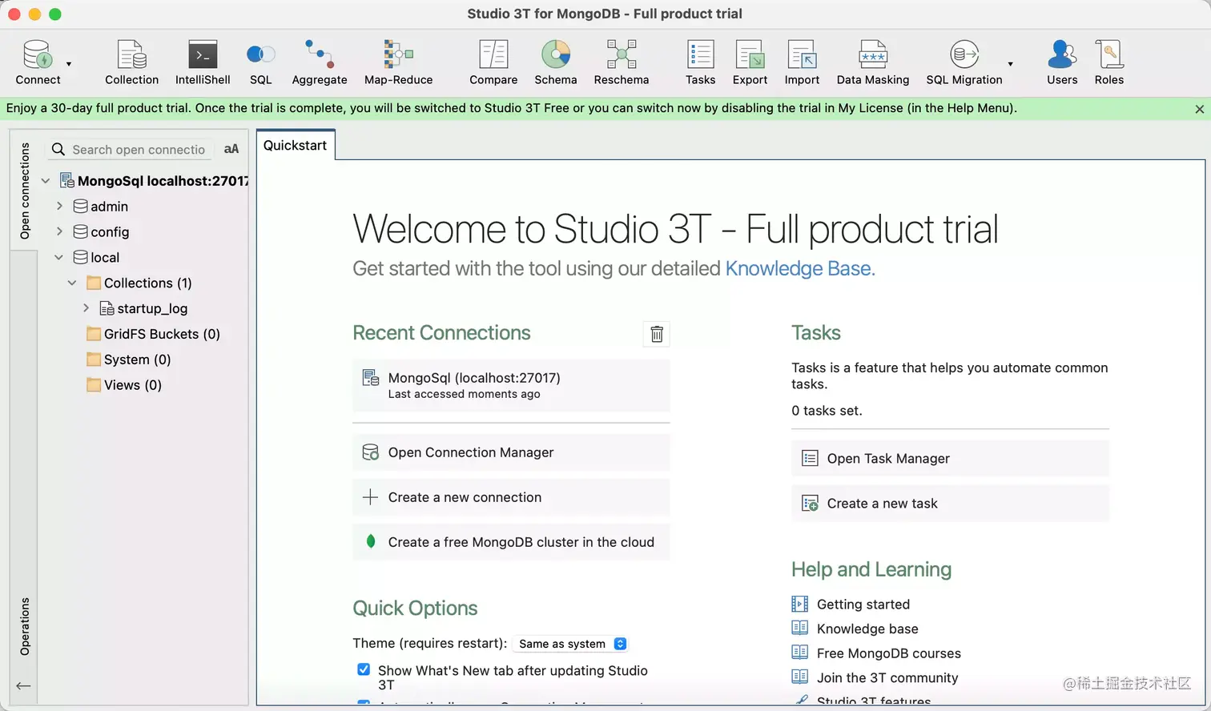Uncheck Show What's New tab after updating
1211x711 pixels.
pos(364,669)
